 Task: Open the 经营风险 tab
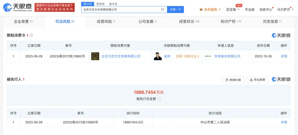tap(106, 22)
